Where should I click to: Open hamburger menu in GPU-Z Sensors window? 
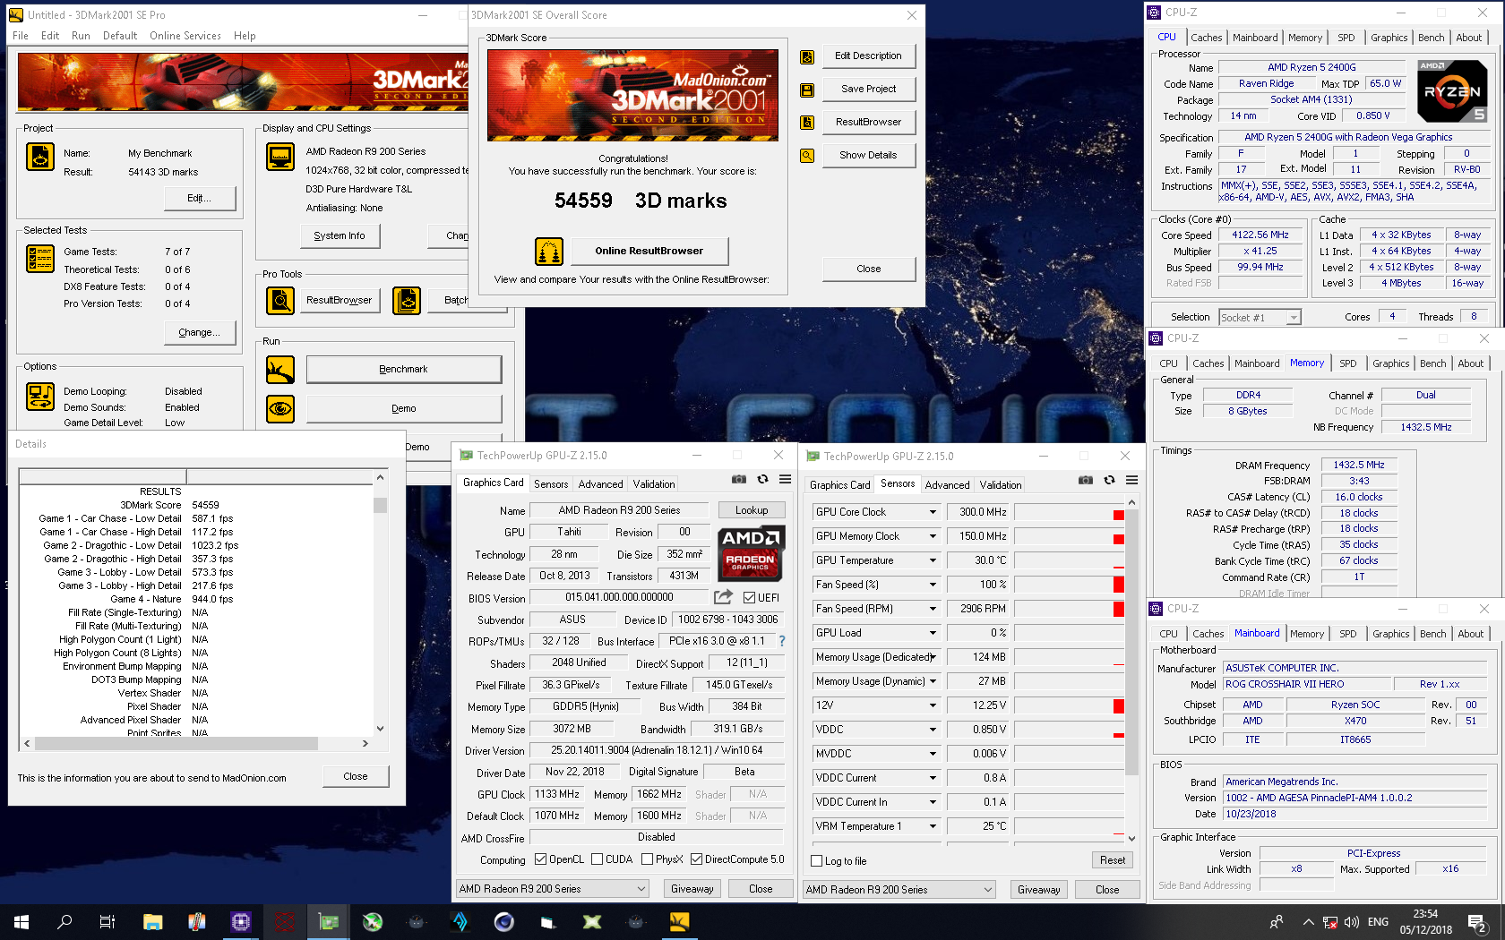(x=1131, y=481)
